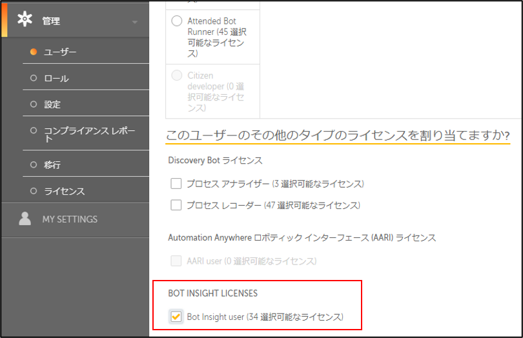Image resolution: width=523 pixels, height=338 pixels.
Task: Click the MY SETTINGS person icon
Action: (x=25, y=219)
